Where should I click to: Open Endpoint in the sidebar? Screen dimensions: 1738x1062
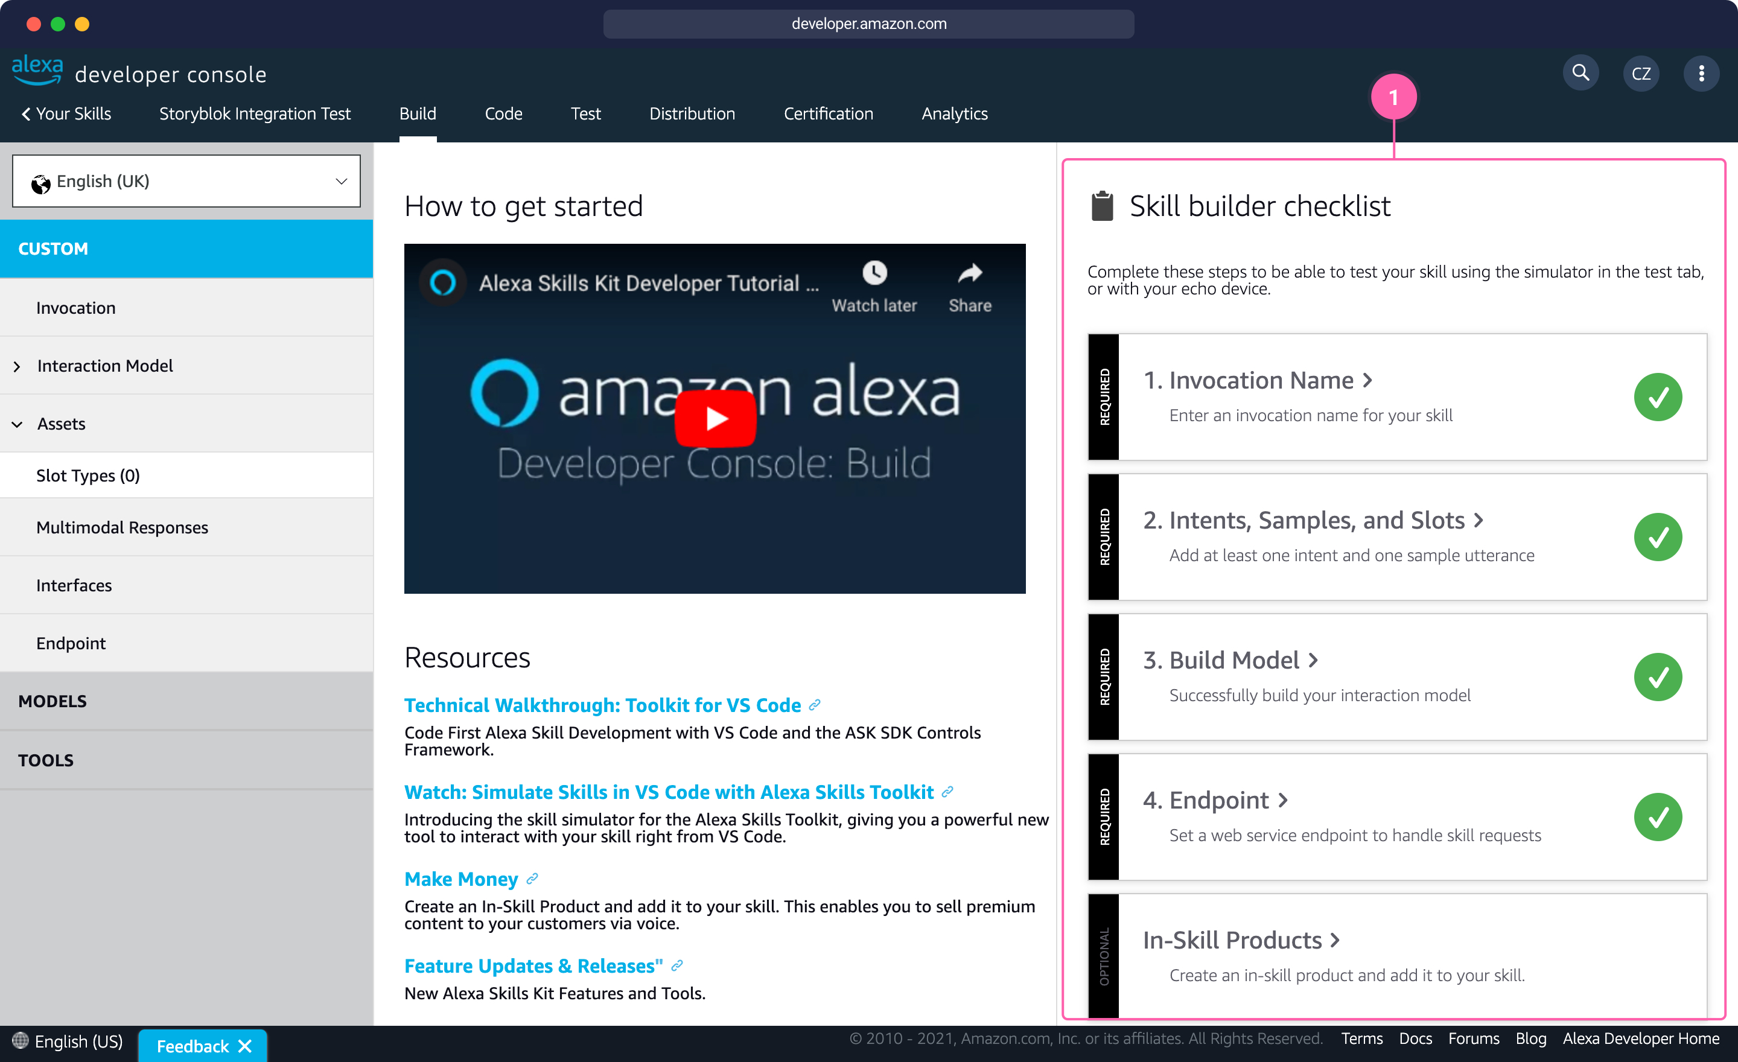pos(186,643)
